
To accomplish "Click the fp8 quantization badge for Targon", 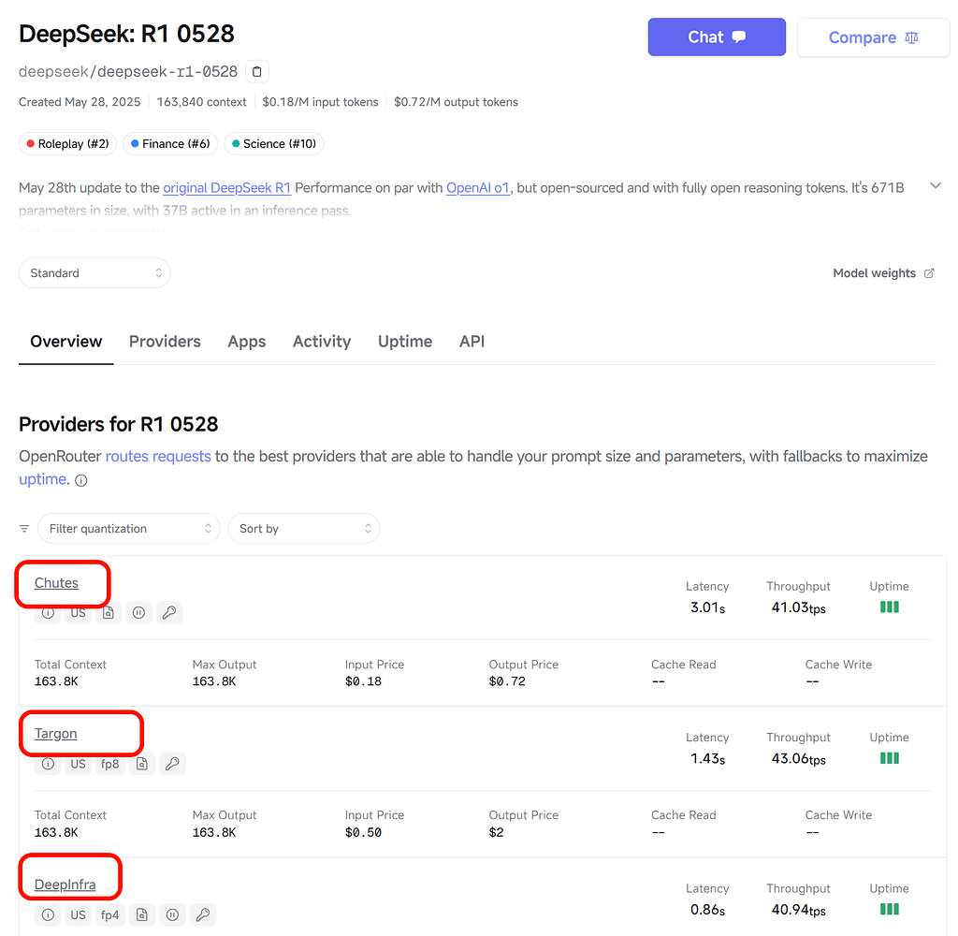I will (x=110, y=764).
